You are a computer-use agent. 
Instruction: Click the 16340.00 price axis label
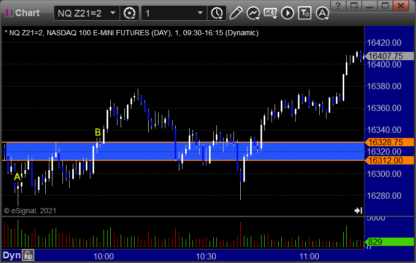coord(384,130)
